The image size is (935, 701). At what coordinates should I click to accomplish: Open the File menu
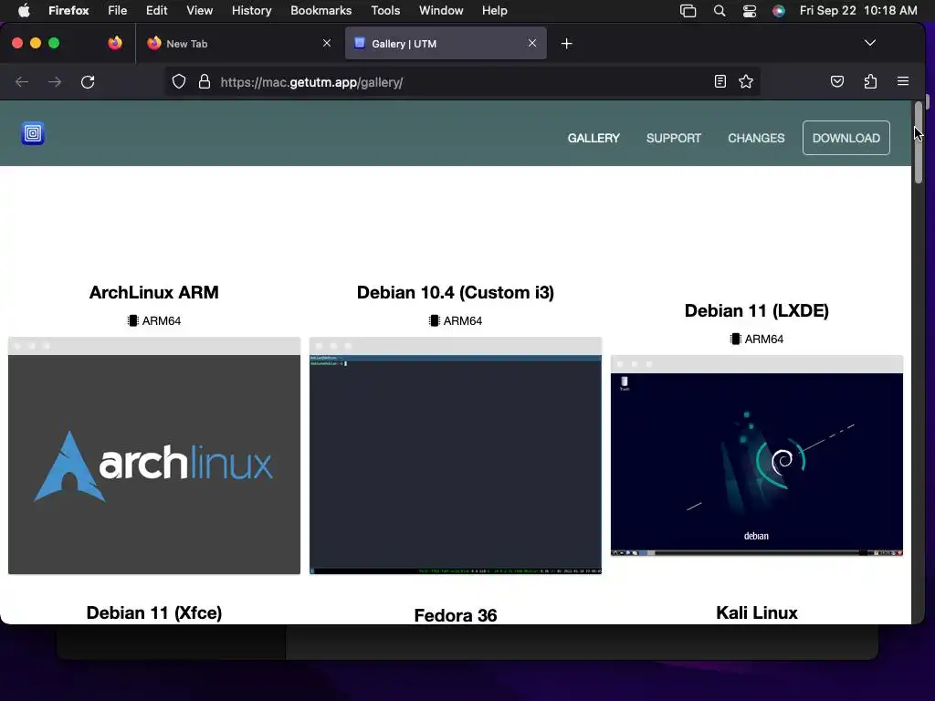coord(118,11)
